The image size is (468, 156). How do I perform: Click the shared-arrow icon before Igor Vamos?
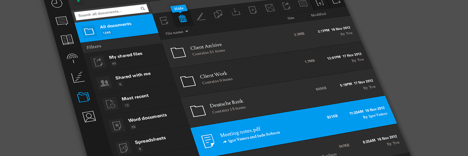[225, 142]
